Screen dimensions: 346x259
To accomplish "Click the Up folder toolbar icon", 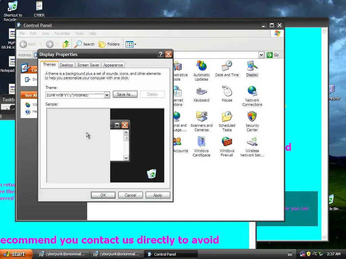I will point(66,44).
